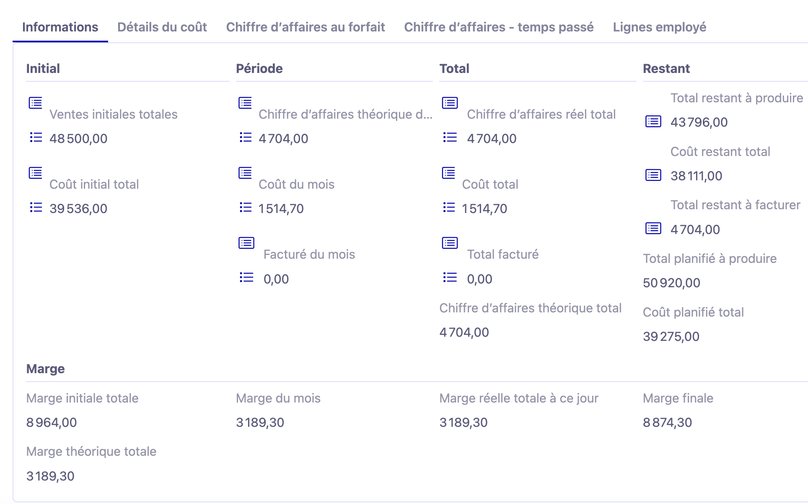The height and width of the screenshot is (504, 808).
Task: Open details for Total facturé
Action: coord(449,242)
